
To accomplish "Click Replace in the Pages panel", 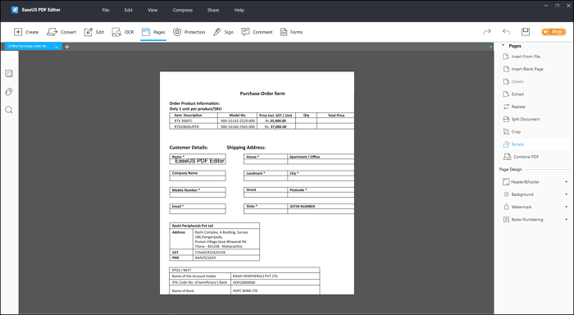I will 514,107.
